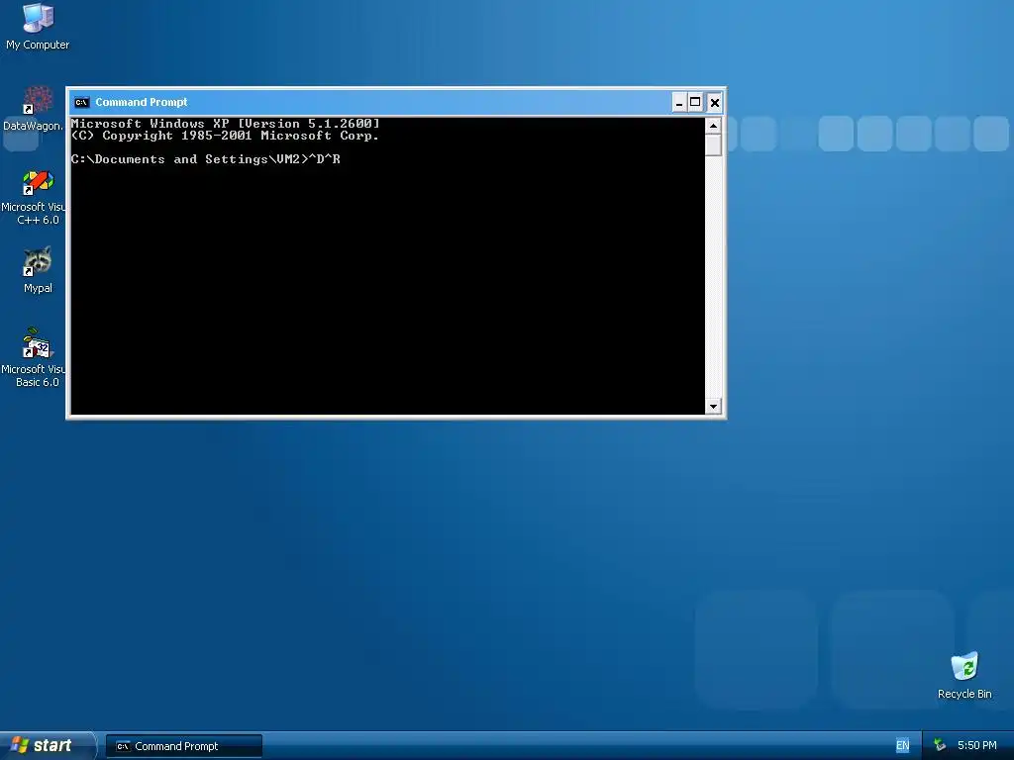The height and width of the screenshot is (760, 1014).
Task: Activate the Command Prompt taskbar button
Action: pyautogui.click(x=184, y=746)
